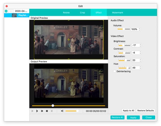Switch to the Crop tab
This screenshot has height=126, width=161.
click(x=82, y=13)
